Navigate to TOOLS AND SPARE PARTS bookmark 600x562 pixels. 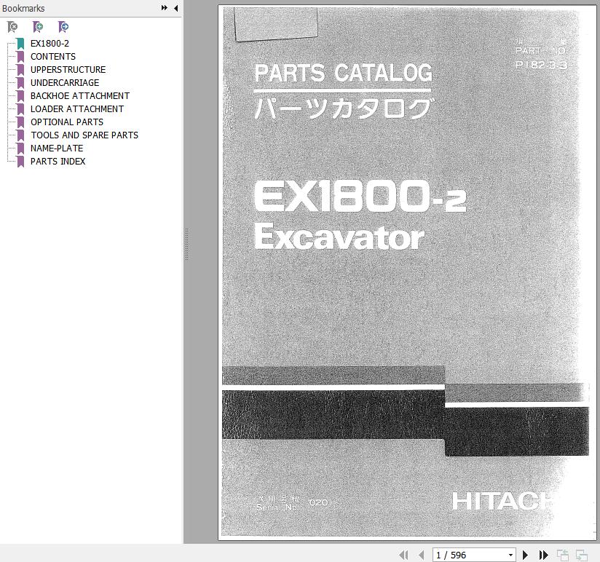coord(84,135)
